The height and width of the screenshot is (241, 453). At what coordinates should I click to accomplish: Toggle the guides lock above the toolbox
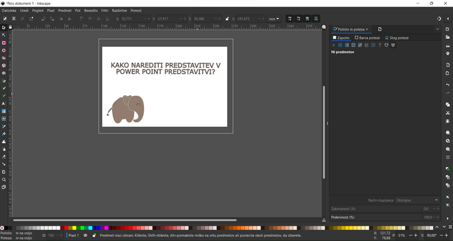10,27
